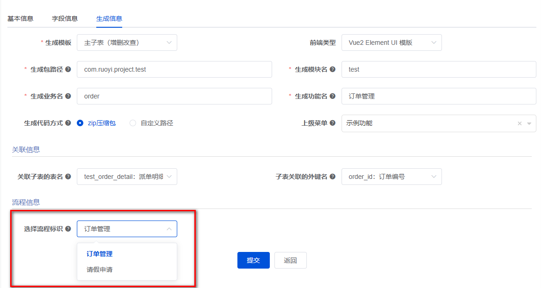541x288 pixels.
Task: Click help icon next to 选择流程标识
Action: [68, 229]
